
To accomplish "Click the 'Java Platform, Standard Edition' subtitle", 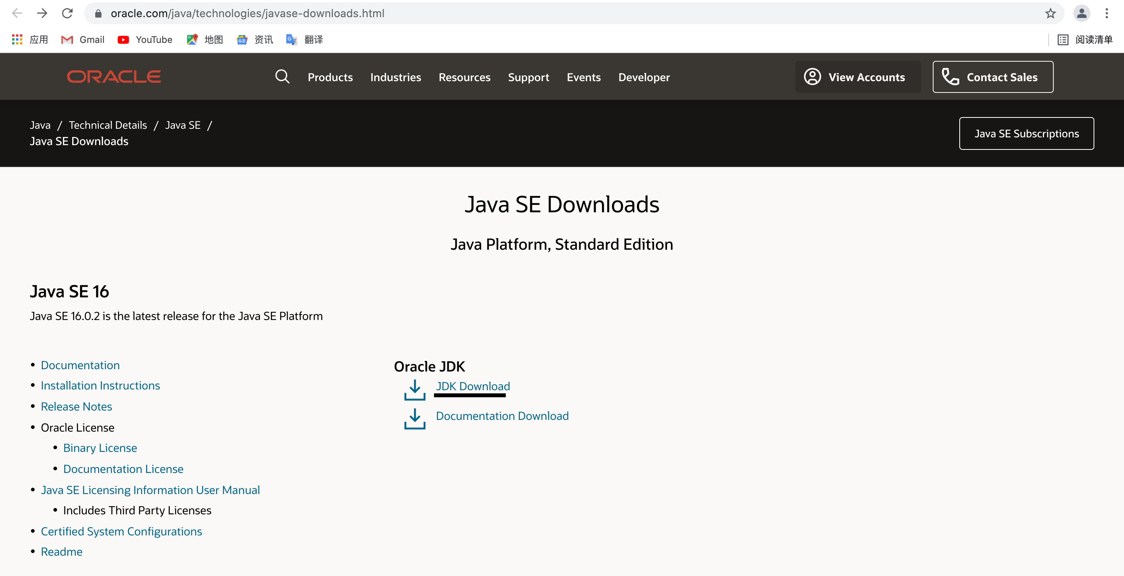I will (562, 244).
